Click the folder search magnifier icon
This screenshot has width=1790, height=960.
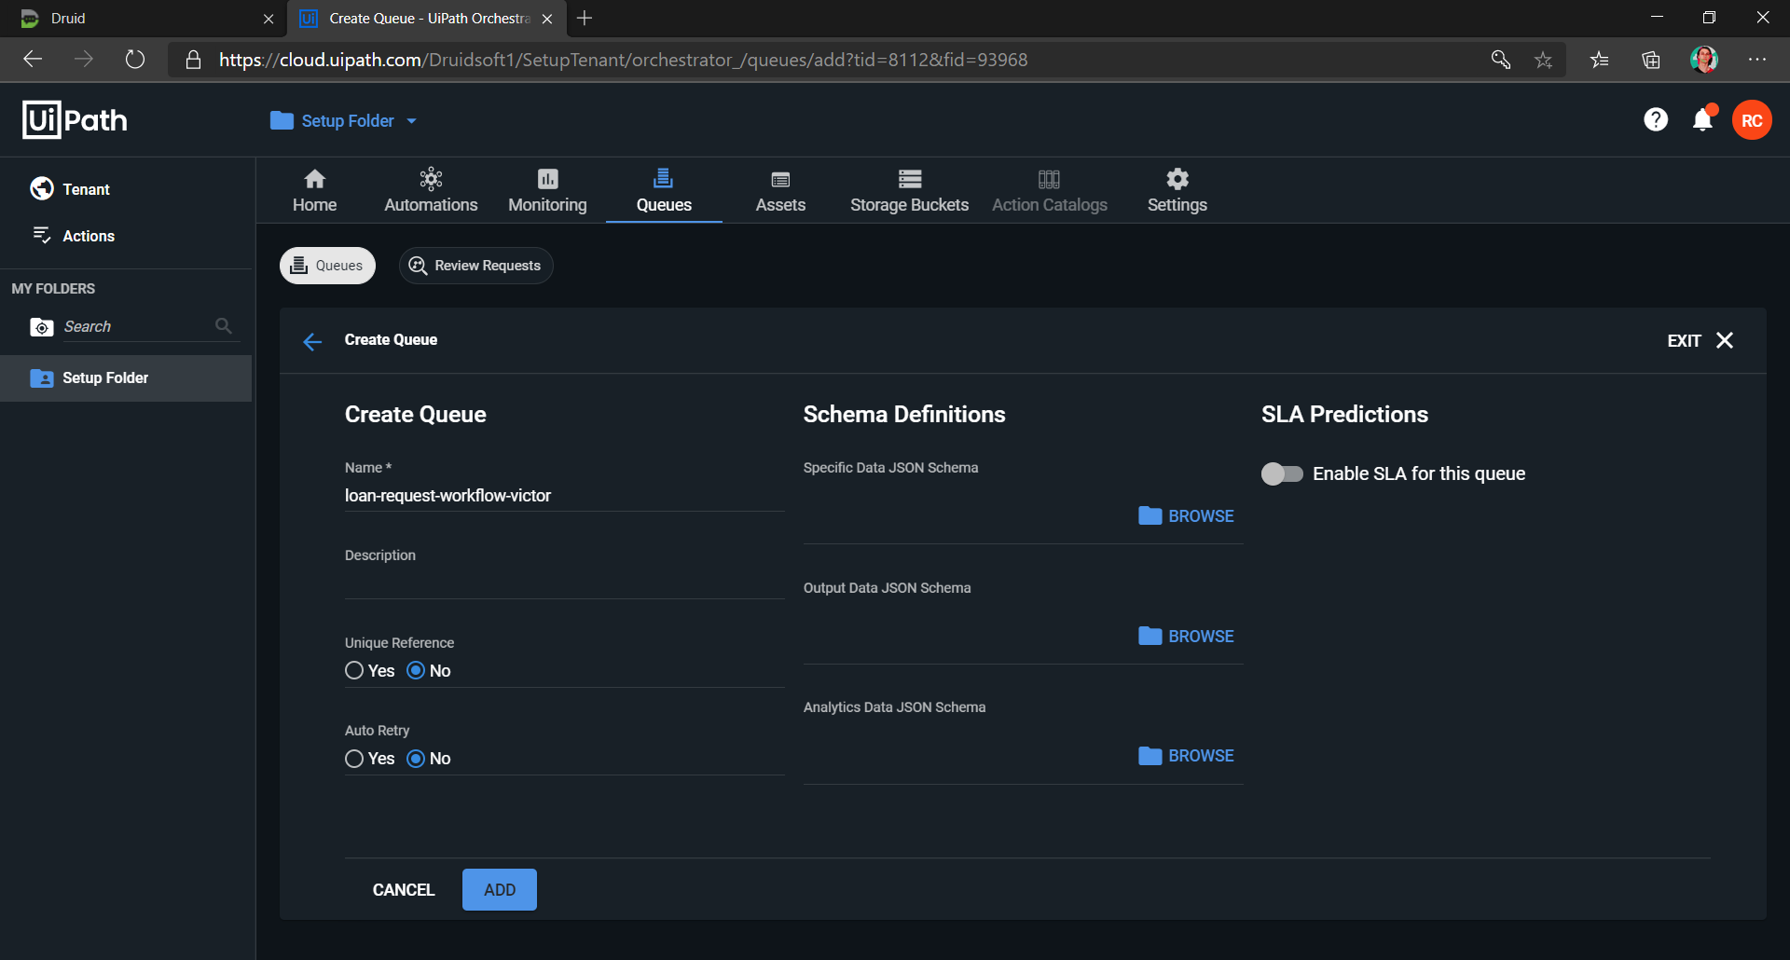(224, 325)
